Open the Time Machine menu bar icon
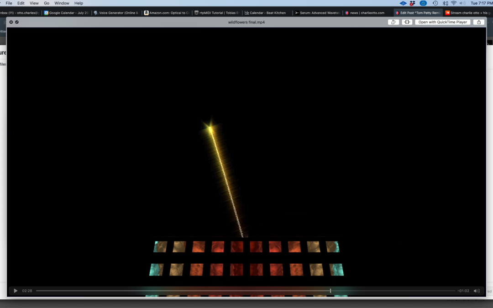Viewport: 493px width, 308px height. pos(435,3)
